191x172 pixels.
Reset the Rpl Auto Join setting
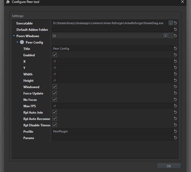tap(175, 112)
